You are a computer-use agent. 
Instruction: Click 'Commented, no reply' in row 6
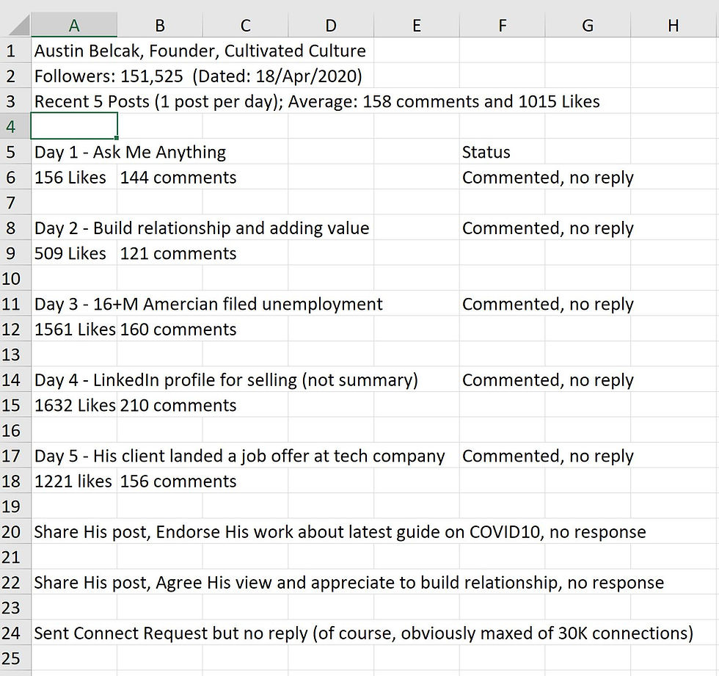547,177
